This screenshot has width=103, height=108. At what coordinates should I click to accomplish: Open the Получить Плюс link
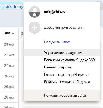(x=57, y=42)
